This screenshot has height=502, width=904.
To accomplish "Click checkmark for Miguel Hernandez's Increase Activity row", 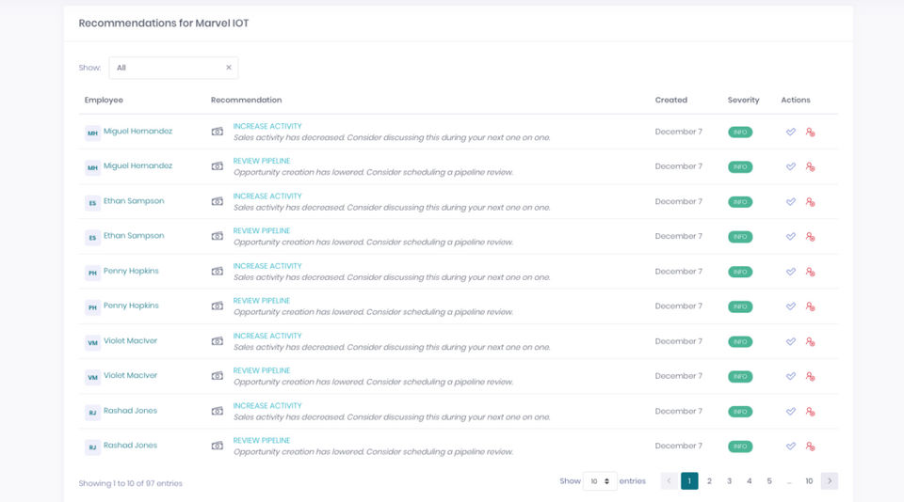I will pyautogui.click(x=791, y=133).
